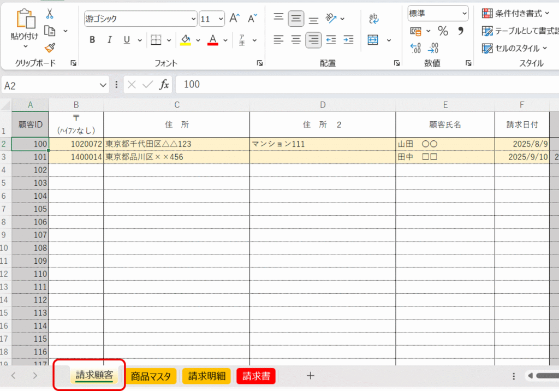The height and width of the screenshot is (391, 559).
Task: Click the insert function fx icon
Action: pos(164,85)
